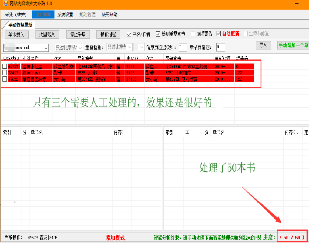This screenshot has width=309, height=244.
Task: Open the first 只对比章节 dropdown
Action: tap(80, 48)
